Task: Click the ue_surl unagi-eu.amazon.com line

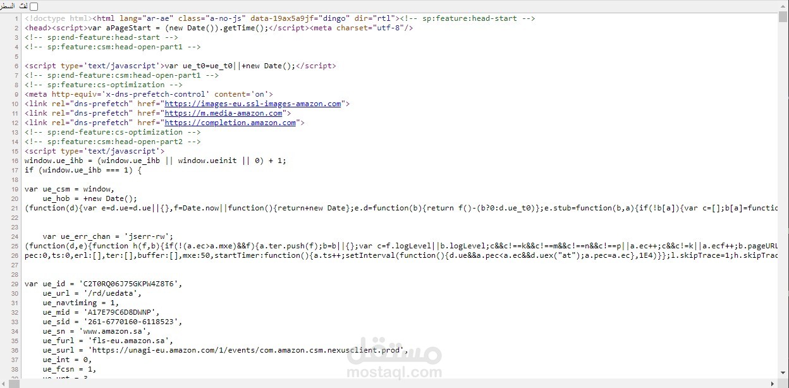Action: pos(225,350)
